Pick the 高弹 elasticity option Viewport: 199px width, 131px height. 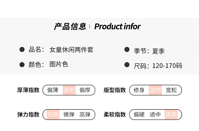click(85, 115)
